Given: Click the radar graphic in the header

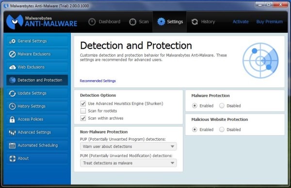Looking at the screenshot, I should 260,60.
